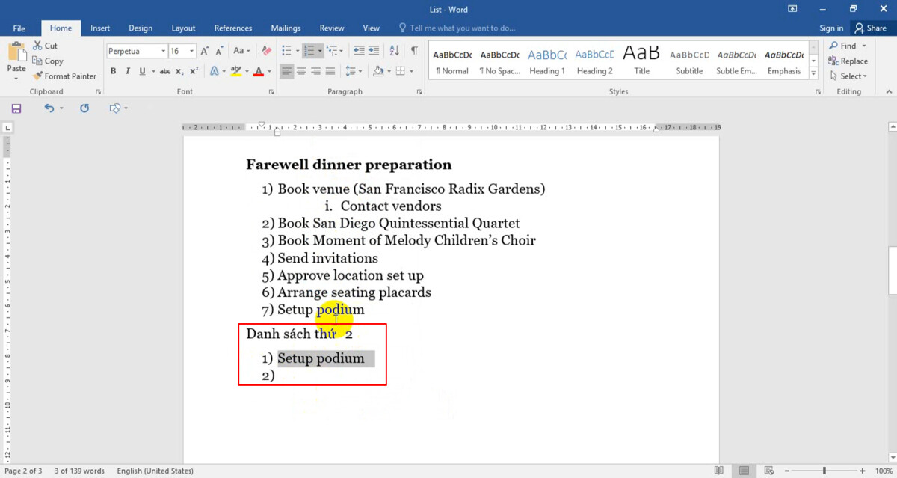
Task: Undo the last action
Action: (49, 108)
